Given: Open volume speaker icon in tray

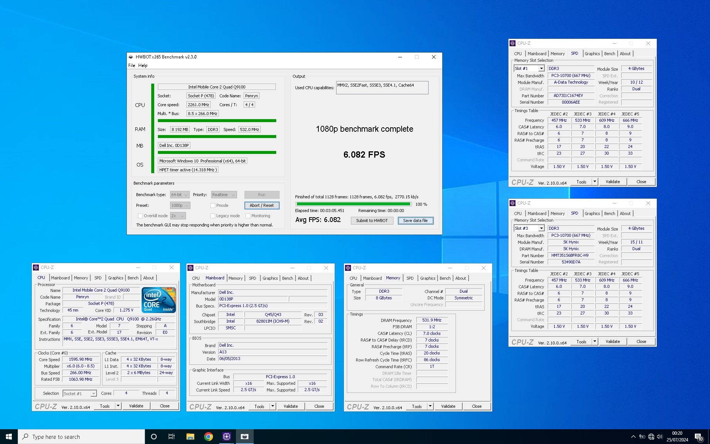Looking at the screenshot, I should pos(660,437).
